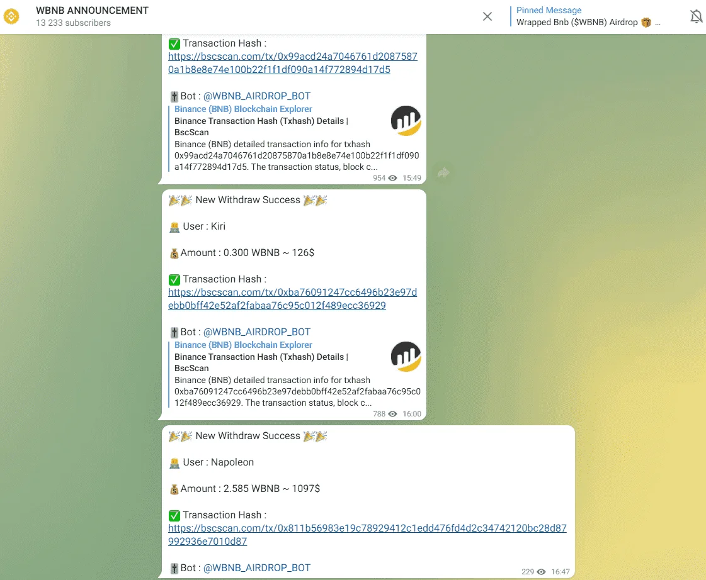Open Binance (BNB) Blockchain Explorer title, 15:49 preview
706x580 pixels.
[x=243, y=109]
